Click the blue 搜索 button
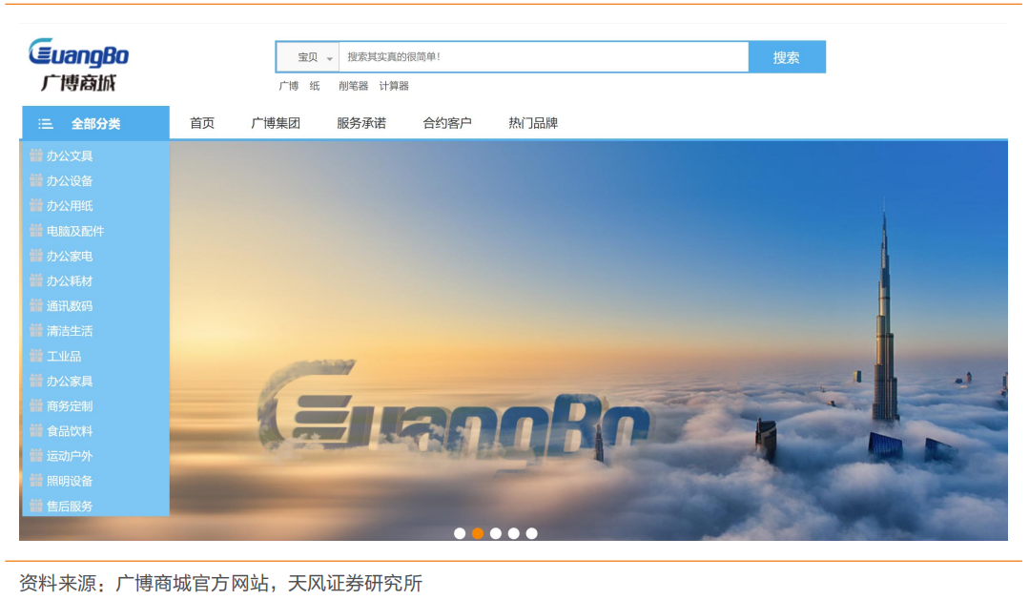The image size is (1029, 600). (x=787, y=57)
